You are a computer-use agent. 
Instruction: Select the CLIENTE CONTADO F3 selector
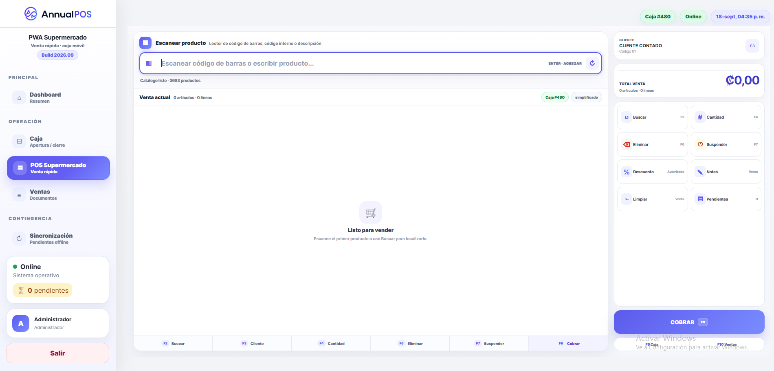click(x=689, y=46)
